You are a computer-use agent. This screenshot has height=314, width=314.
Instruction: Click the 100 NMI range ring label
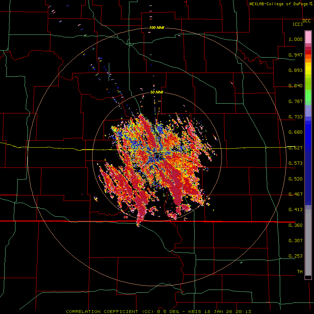point(157,28)
